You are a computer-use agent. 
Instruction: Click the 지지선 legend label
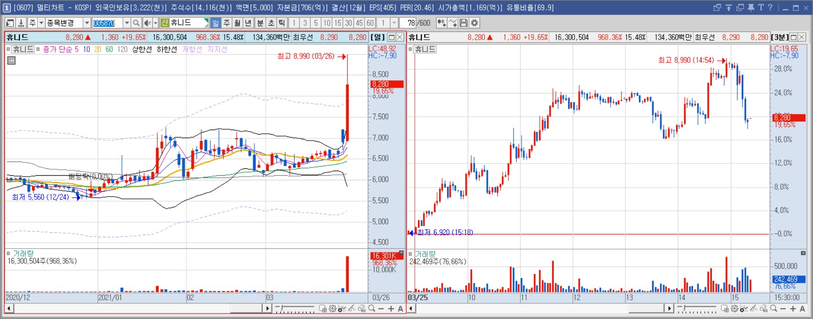click(x=217, y=49)
